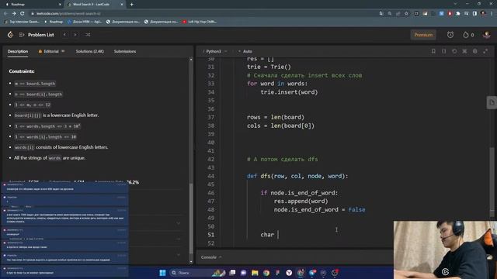Viewport: 497px width, 279px height.
Task: Open Yandex browser from taskbar
Action: (289, 273)
